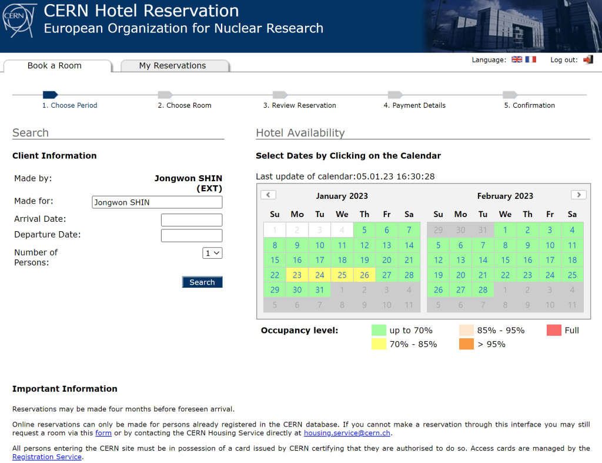The width and height of the screenshot is (602, 463).
Task: Click the green 'up to 70%' legend swatch
Action: [379, 331]
